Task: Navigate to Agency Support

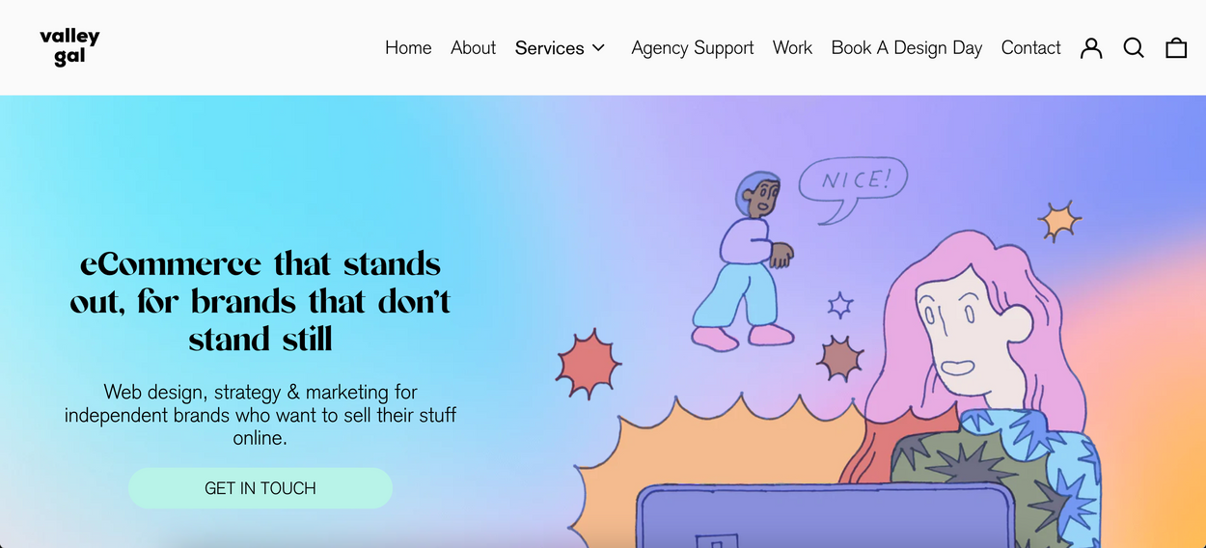Action: point(693,47)
